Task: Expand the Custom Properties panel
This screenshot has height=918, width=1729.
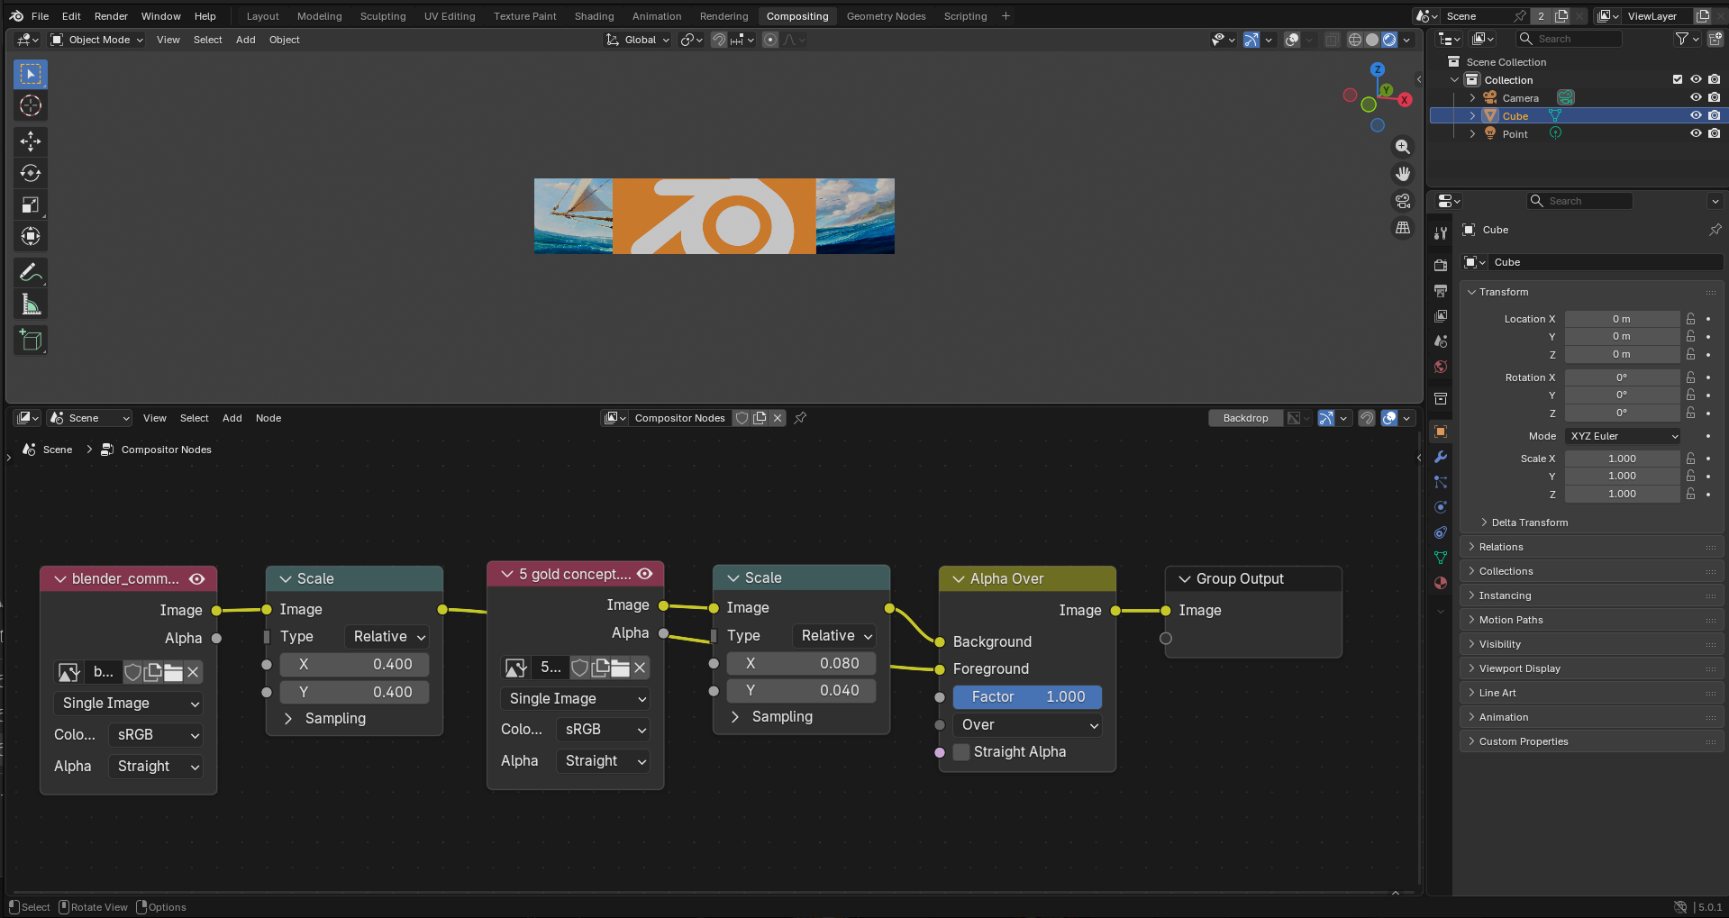Action: [1591, 741]
